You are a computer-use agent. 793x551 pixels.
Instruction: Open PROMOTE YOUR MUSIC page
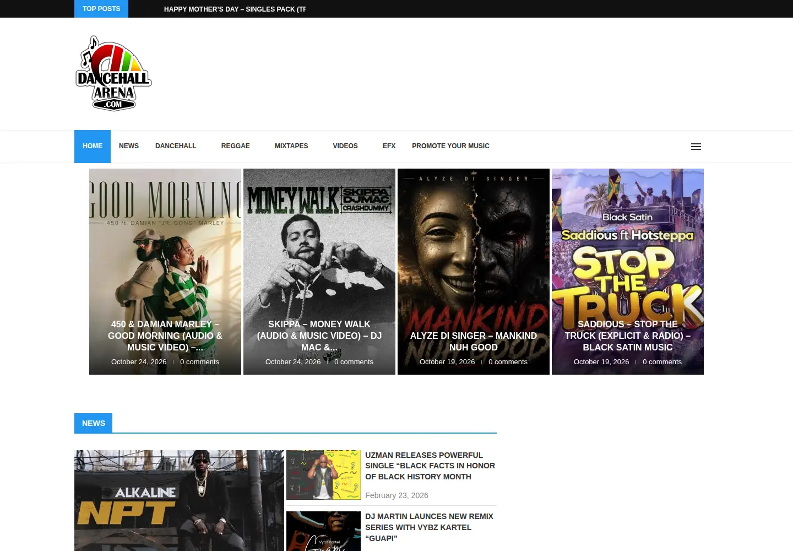(x=450, y=146)
